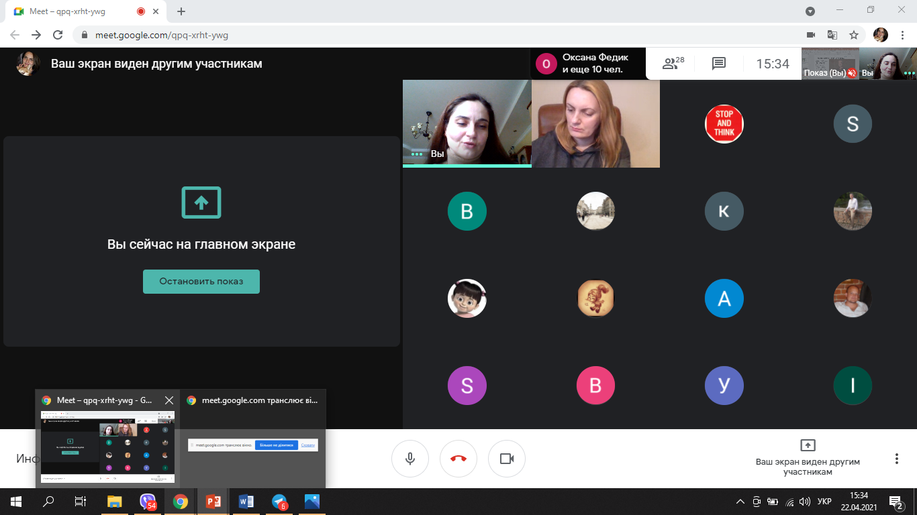Reload the page
The width and height of the screenshot is (917, 515).
pyautogui.click(x=58, y=35)
